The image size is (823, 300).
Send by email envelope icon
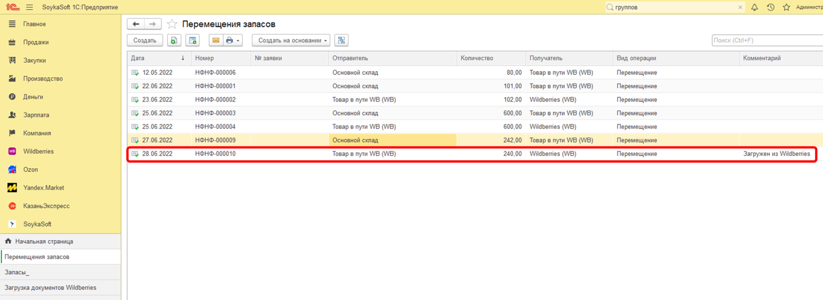click(216, 41)
